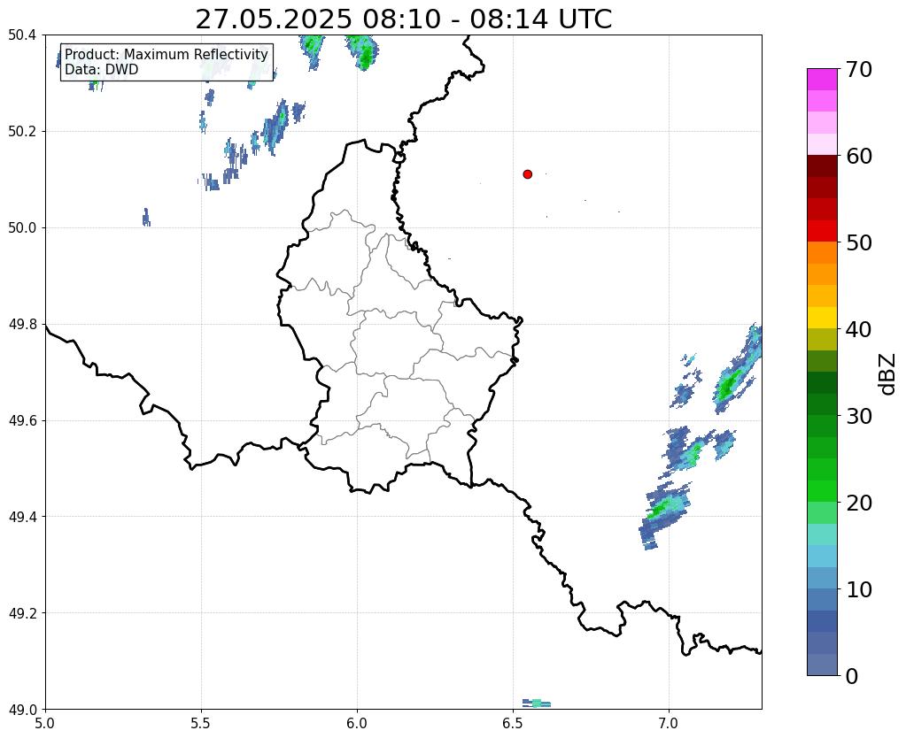The height and width of the screenshot is (738, 906).
Task: Click the longitude label 7.0
Action: point(670,724)
